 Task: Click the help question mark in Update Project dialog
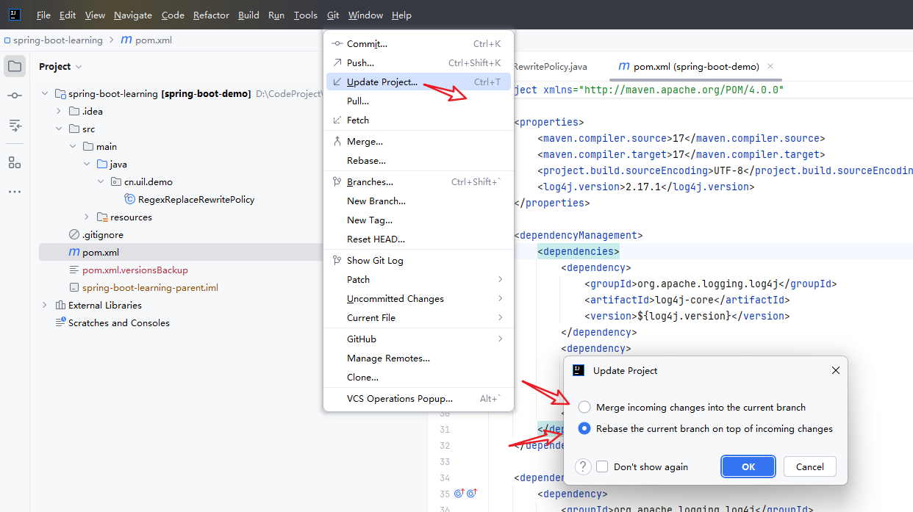pos(583,466)
